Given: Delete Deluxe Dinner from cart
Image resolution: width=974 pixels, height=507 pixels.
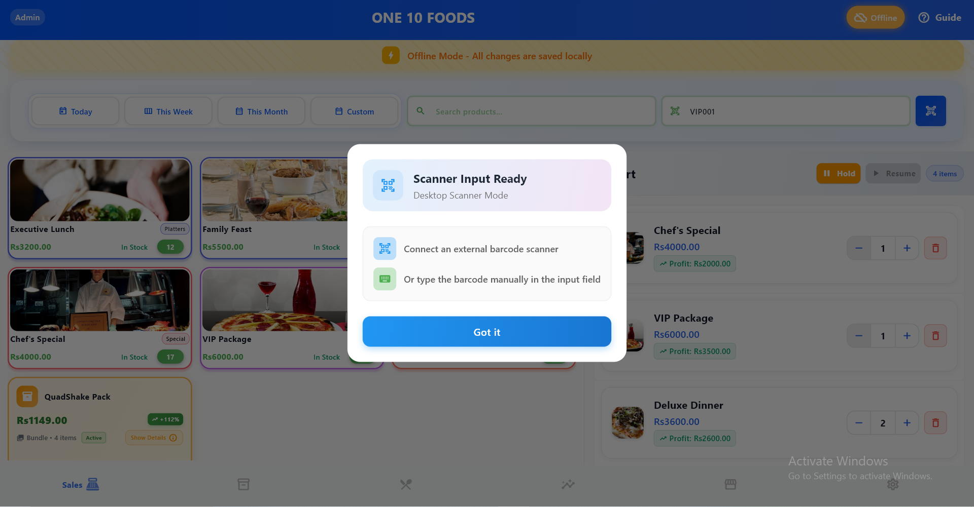Looking at the screenshot, I should pos(935,423).
